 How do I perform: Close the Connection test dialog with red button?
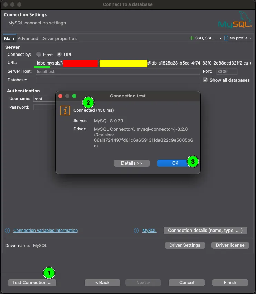tap(60, 96)
